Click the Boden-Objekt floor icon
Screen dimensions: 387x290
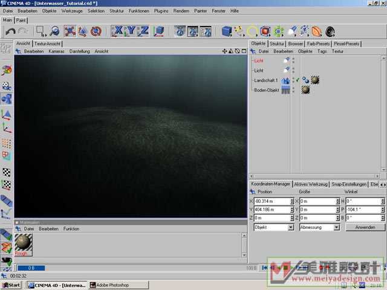coord(285,90)
